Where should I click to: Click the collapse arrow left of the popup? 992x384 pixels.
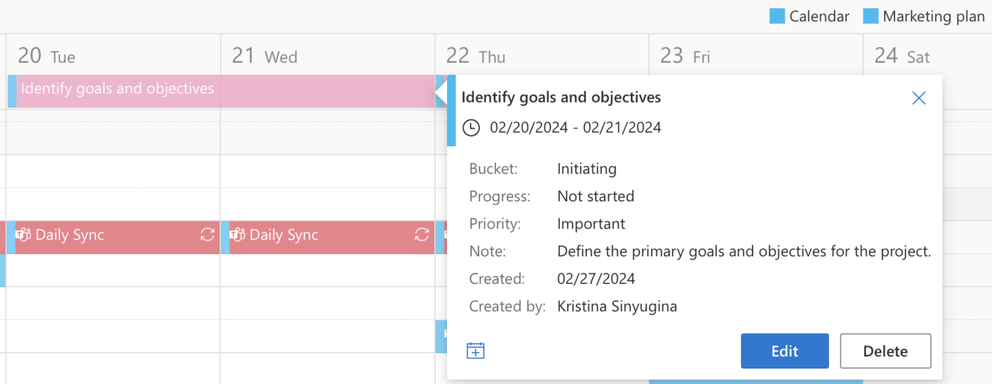(442, 92)
